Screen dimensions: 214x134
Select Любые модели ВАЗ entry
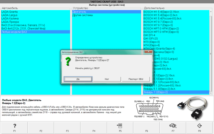tap(14, 32)
